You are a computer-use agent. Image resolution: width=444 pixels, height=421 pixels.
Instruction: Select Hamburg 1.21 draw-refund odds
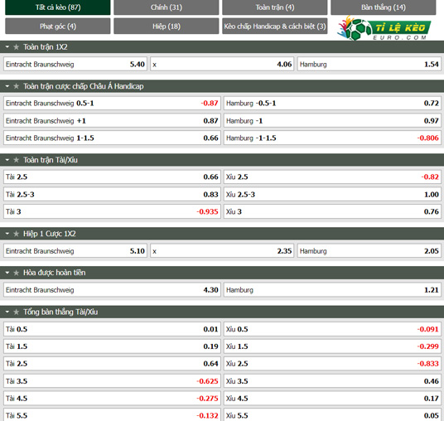(332, 290)
